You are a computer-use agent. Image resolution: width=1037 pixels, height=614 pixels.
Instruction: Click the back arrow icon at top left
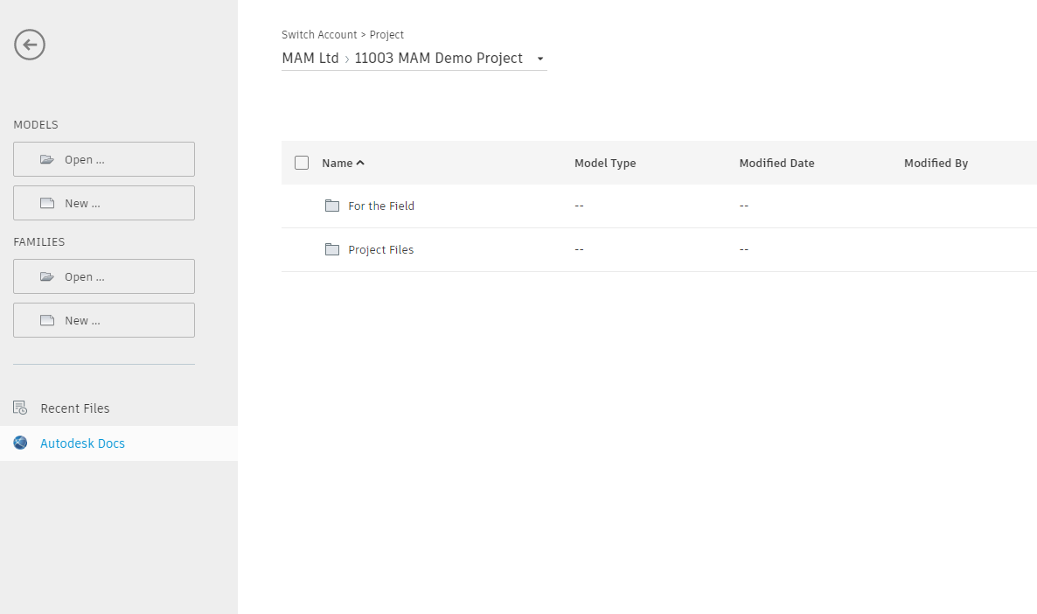tap(29, 44)
